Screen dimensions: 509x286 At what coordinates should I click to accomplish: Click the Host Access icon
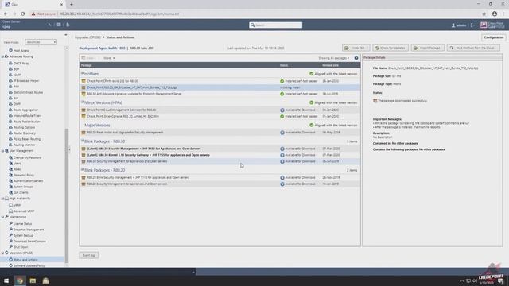10,50
